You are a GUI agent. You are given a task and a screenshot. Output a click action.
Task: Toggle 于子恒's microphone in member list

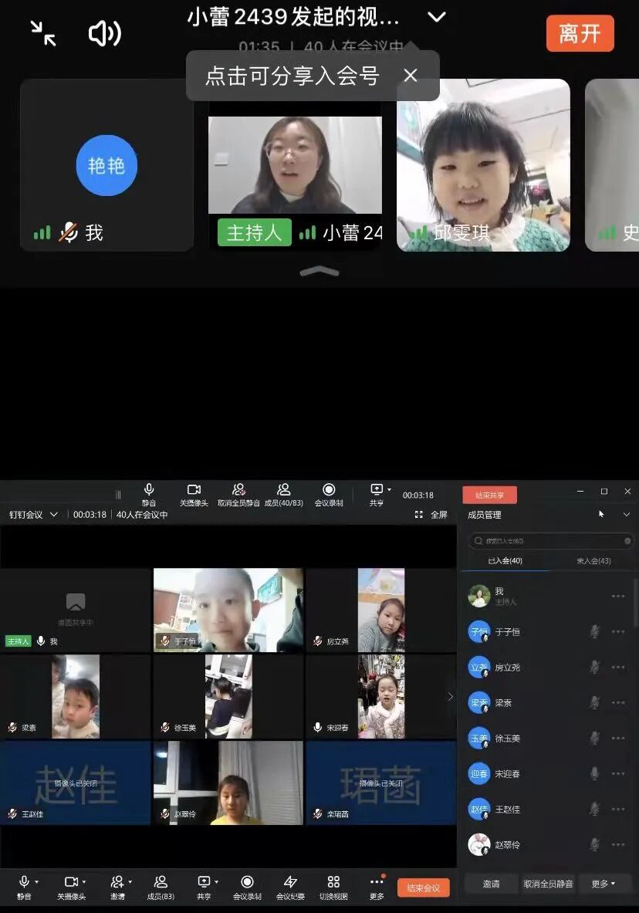tap(593, 631)
